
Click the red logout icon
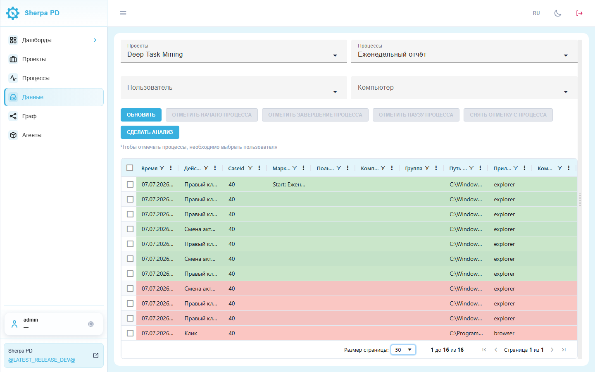point(579,13)
